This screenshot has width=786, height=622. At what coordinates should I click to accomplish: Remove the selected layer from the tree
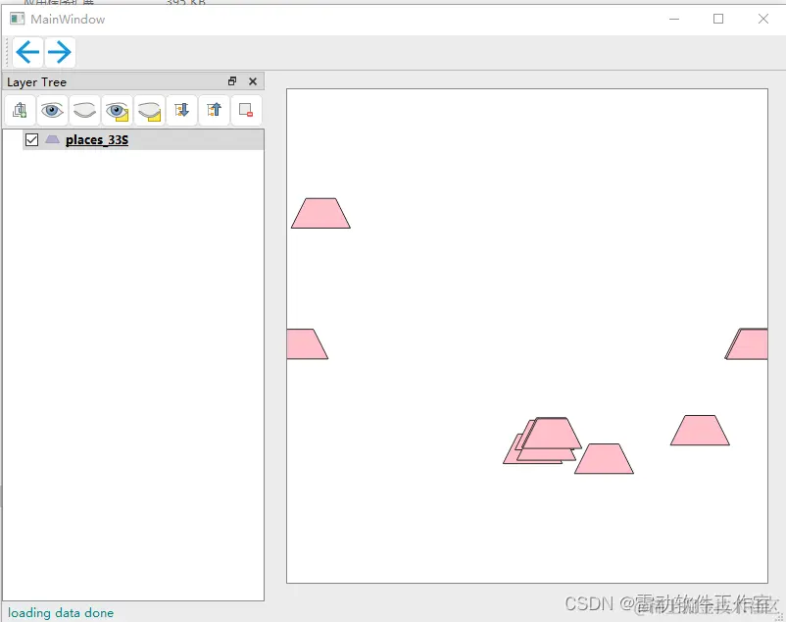coord(246,110)
